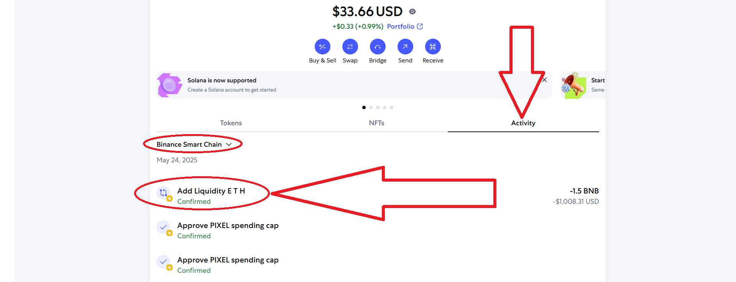This screenshot has width=736, height=282.
Task: Expand the Binance Smart Chain network dropdown
Action: (194, 144)
